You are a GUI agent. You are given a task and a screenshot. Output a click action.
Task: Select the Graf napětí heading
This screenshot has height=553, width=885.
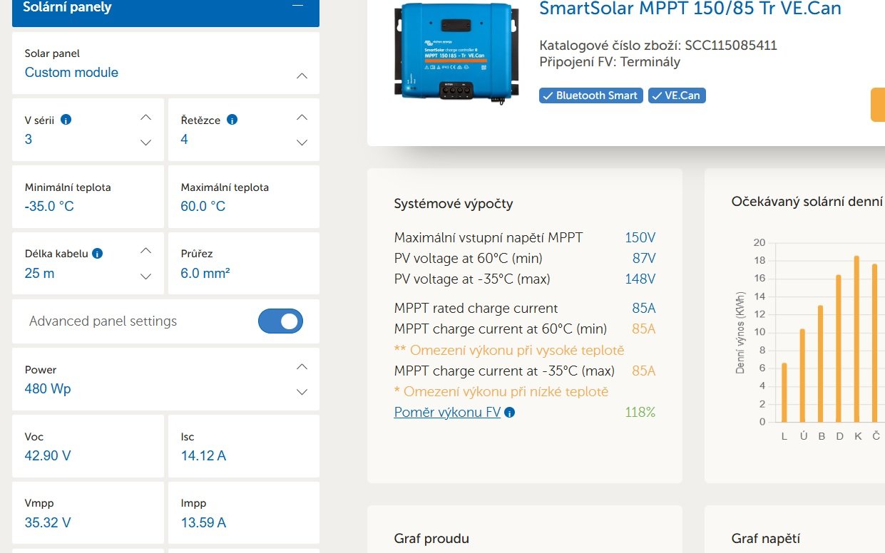pos(766,539)
